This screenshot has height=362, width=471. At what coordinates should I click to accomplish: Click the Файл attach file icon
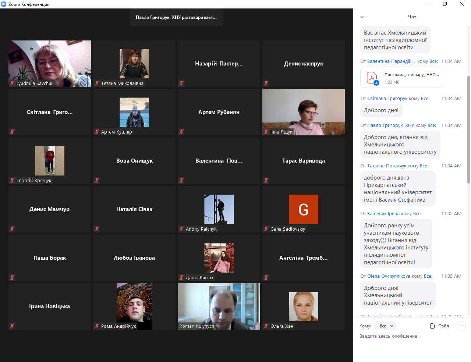(x=432, y=326)
